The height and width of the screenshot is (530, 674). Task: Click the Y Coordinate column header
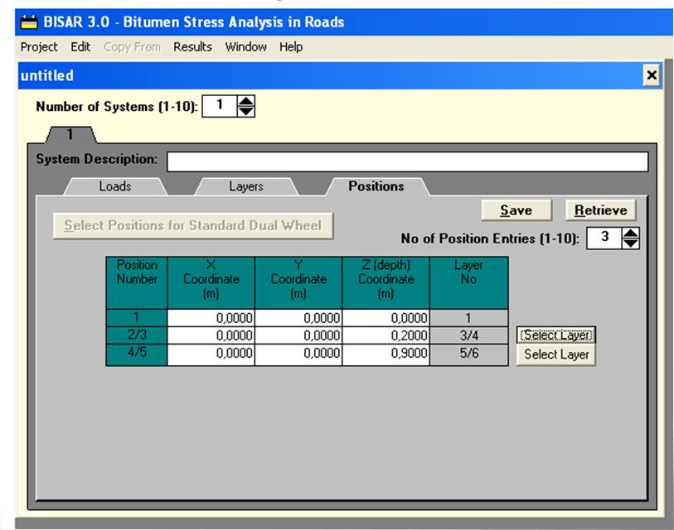[298, 283]
